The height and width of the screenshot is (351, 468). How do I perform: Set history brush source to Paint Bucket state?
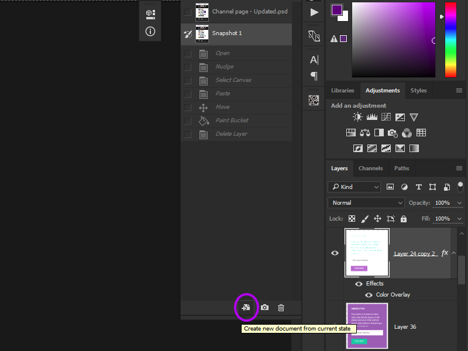click(188, 121)
